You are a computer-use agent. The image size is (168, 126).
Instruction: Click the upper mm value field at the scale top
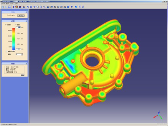[18, 27]
